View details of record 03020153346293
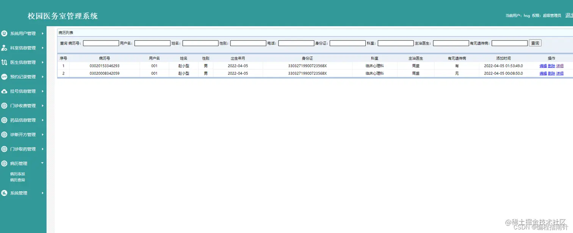This screenshot has width=573, height=233. pyautogui.click(x=560, y=66)
